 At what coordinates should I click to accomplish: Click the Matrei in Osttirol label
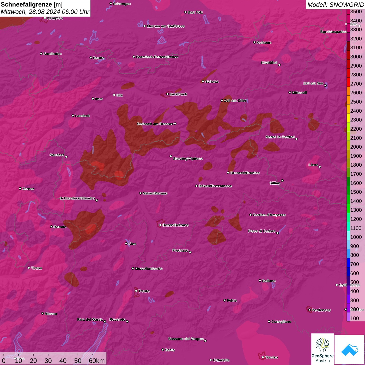[x=280, y=137]
